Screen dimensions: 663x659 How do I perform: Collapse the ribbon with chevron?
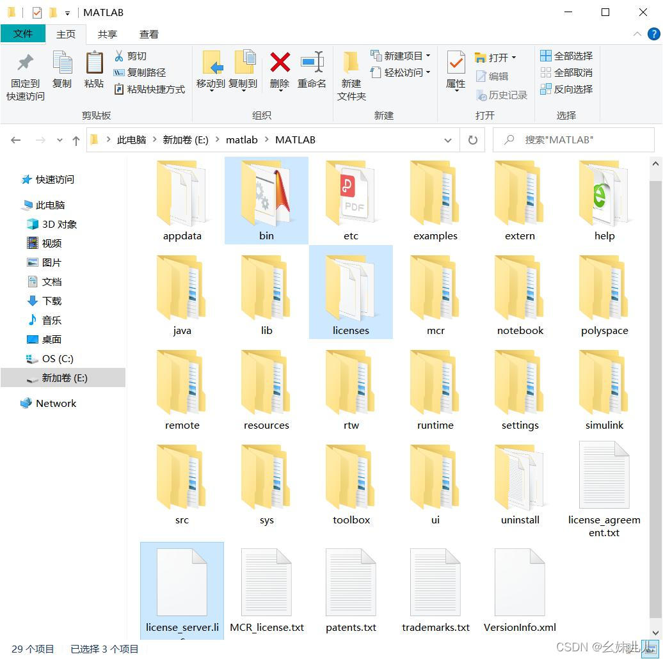click(x=637, y=34)
